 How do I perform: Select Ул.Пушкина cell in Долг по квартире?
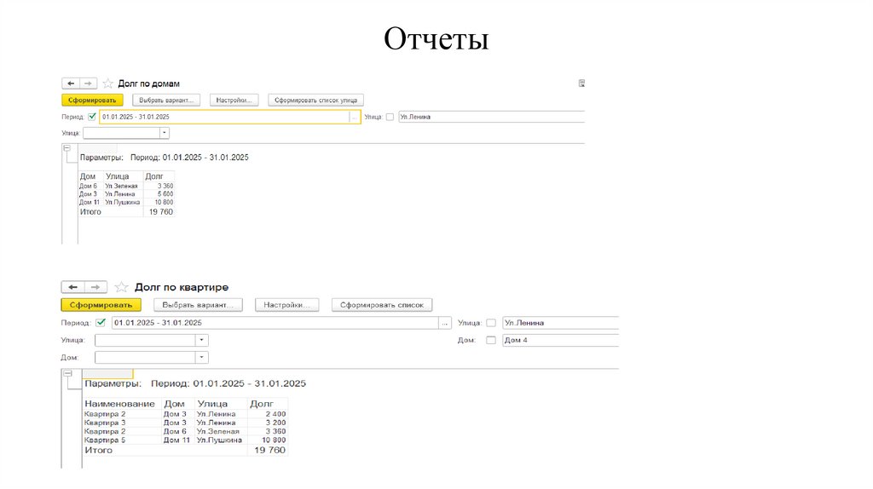[219, 440]
